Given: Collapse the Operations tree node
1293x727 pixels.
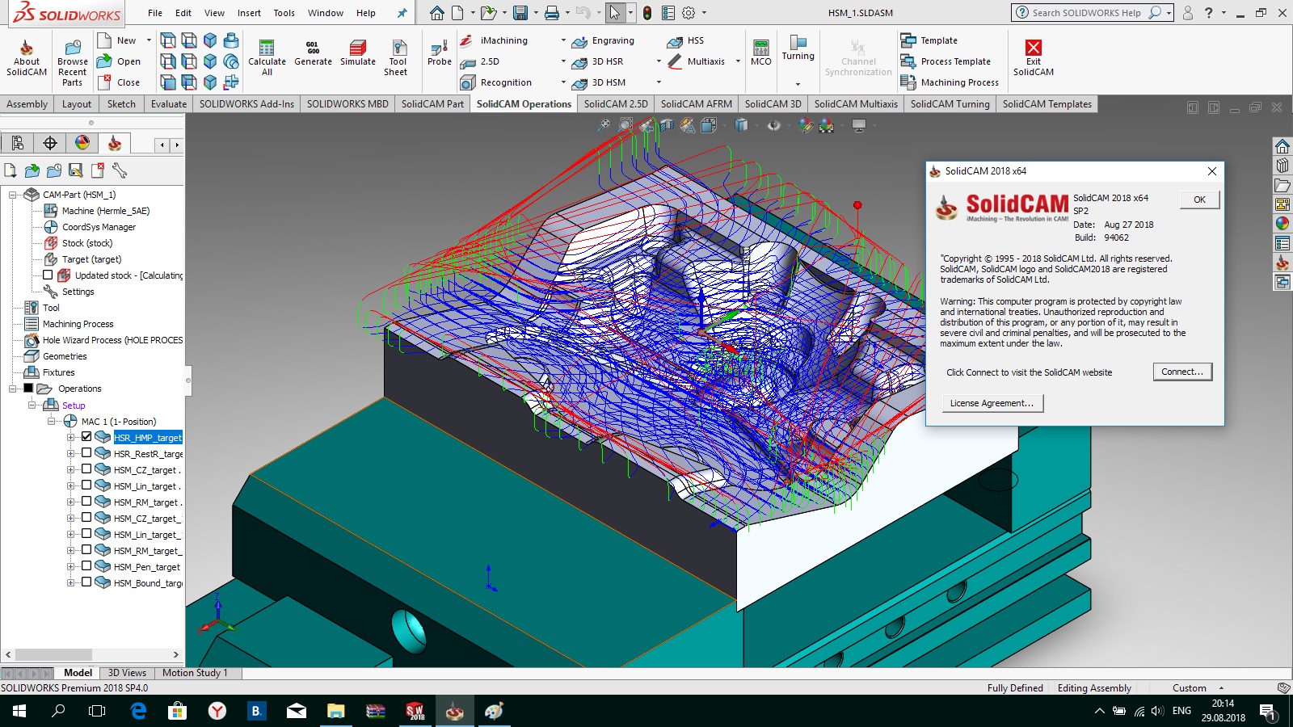Looking at the screenshot, I should [12, 389].
